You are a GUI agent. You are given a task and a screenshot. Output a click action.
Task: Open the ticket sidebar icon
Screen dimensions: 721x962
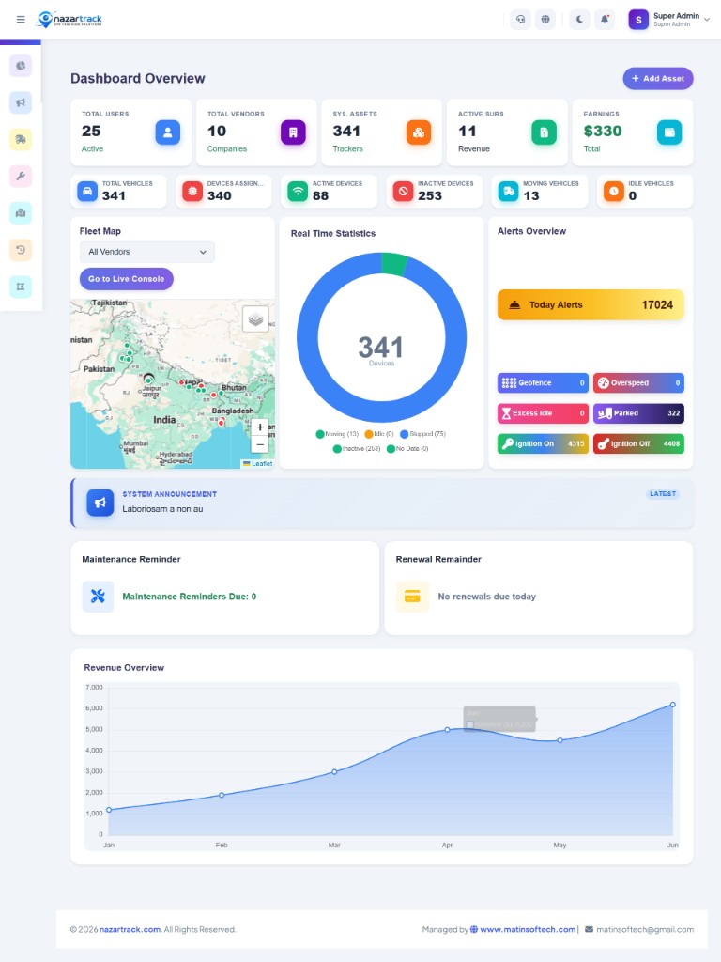(21, 287)
